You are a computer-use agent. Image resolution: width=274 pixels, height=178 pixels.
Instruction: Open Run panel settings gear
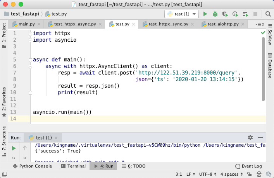(x=250, y=137)
